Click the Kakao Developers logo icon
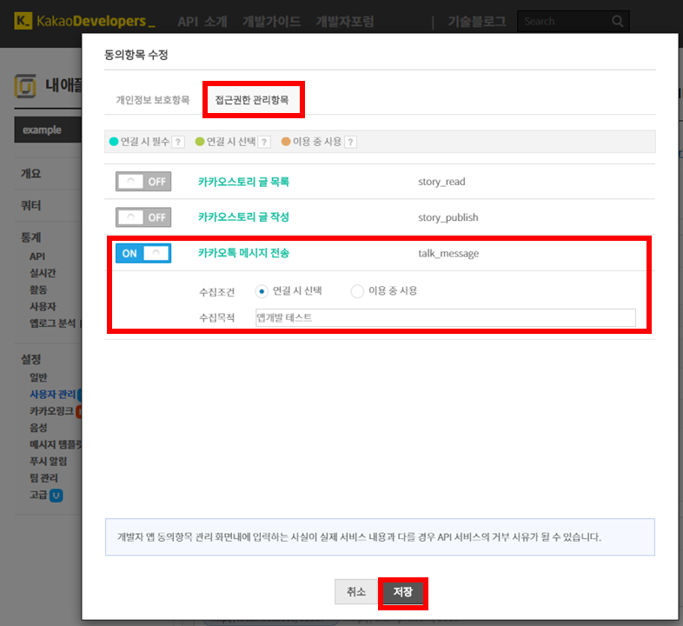The width and height of the screenshot is (683, 626). (23, 21)
